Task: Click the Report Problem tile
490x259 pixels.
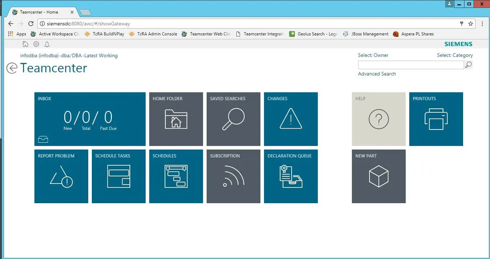Action: coord(61,176)
